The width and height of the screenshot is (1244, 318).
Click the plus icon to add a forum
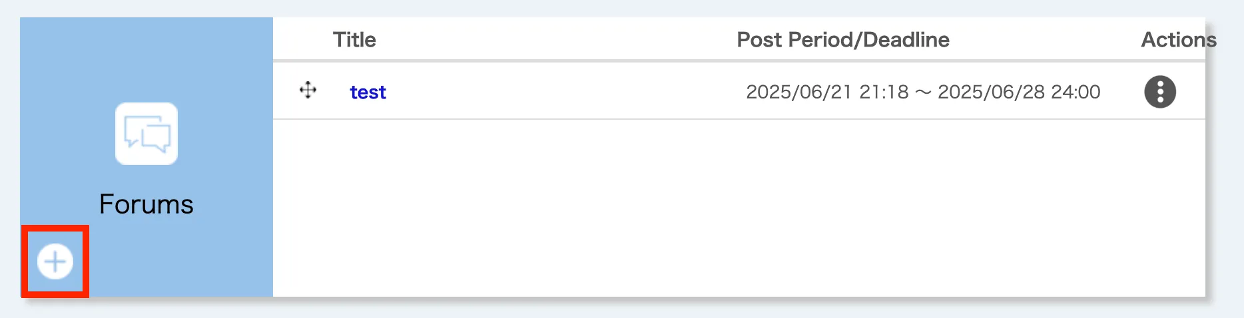[x=55, y=261]
